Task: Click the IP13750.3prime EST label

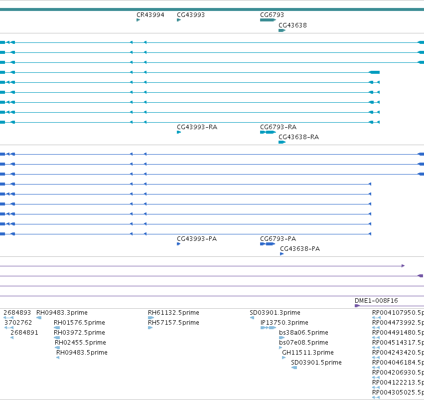Action: pos(284,323)
